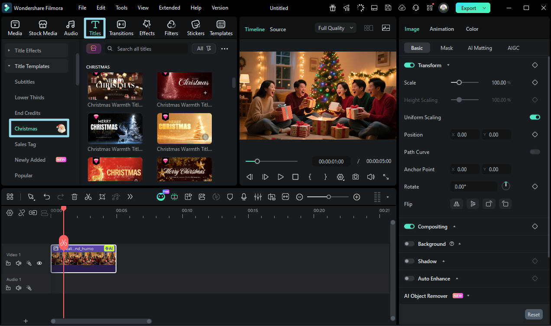Click the Reset button

(x=534, y=314)
